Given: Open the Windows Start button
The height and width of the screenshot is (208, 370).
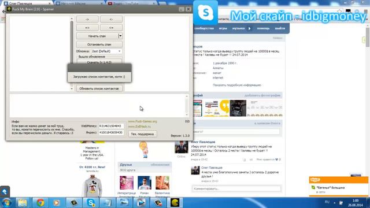Looking at the screenshot, I should pyautogui.click(x=6, y=203).
